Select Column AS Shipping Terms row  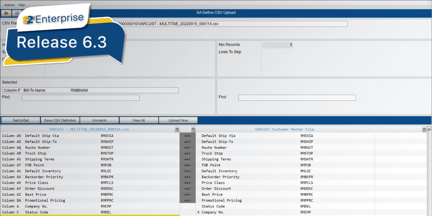coord(90,159)
